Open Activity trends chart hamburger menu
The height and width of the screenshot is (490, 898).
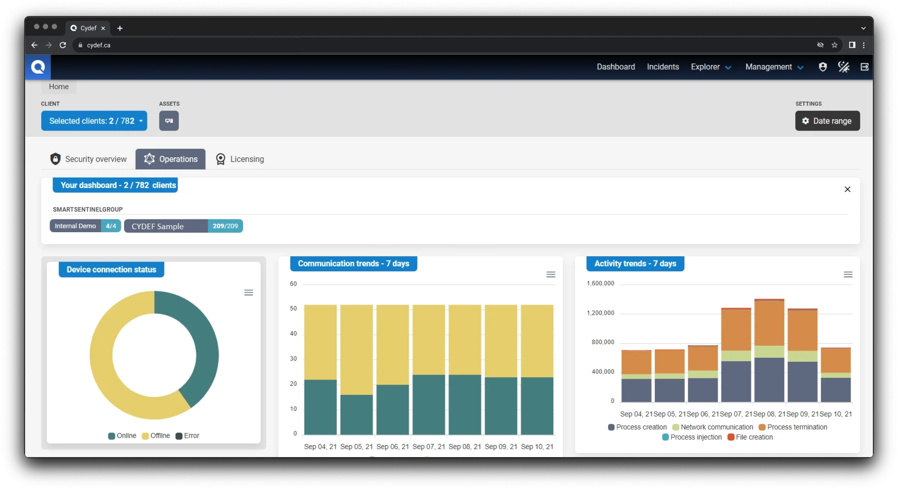pos(848,274)
